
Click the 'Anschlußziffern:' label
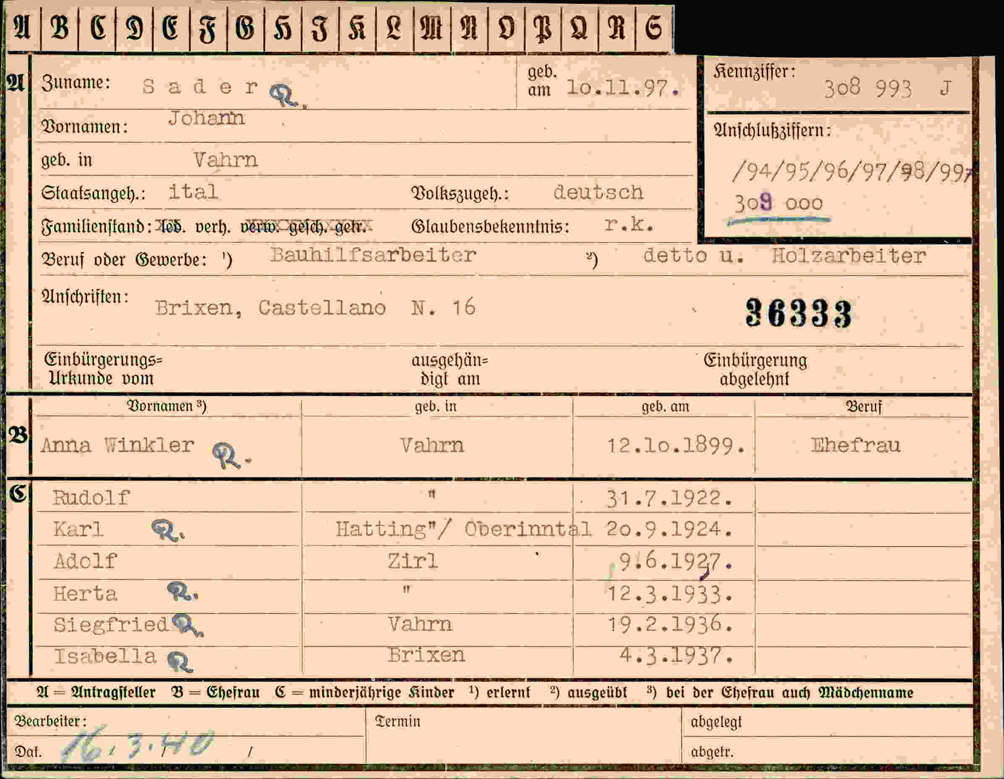773,131
